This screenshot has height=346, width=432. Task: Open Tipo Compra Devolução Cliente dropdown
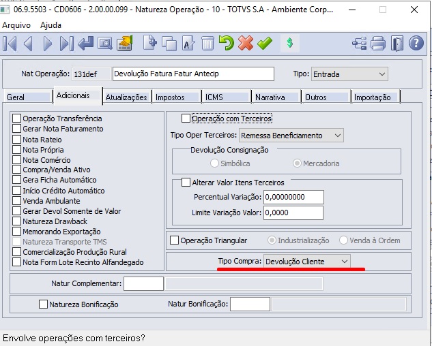point(307,262)
